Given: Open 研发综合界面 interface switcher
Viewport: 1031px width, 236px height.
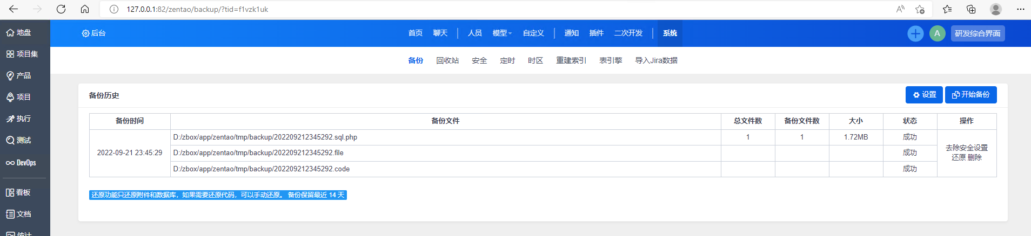Looking at the screenshot, I should [x=977, y=33].
